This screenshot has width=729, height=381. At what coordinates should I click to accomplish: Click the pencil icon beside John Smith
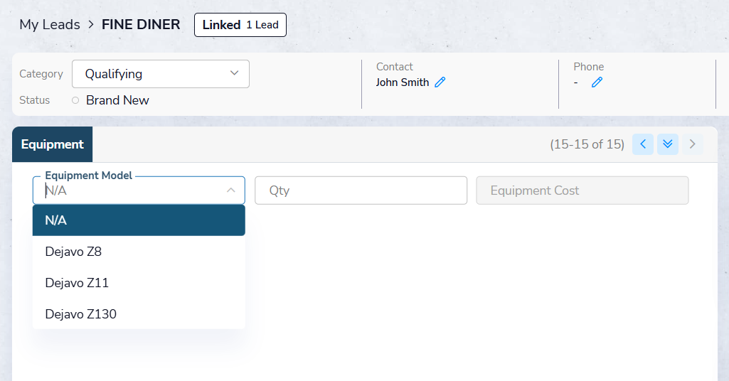(440, 82)
